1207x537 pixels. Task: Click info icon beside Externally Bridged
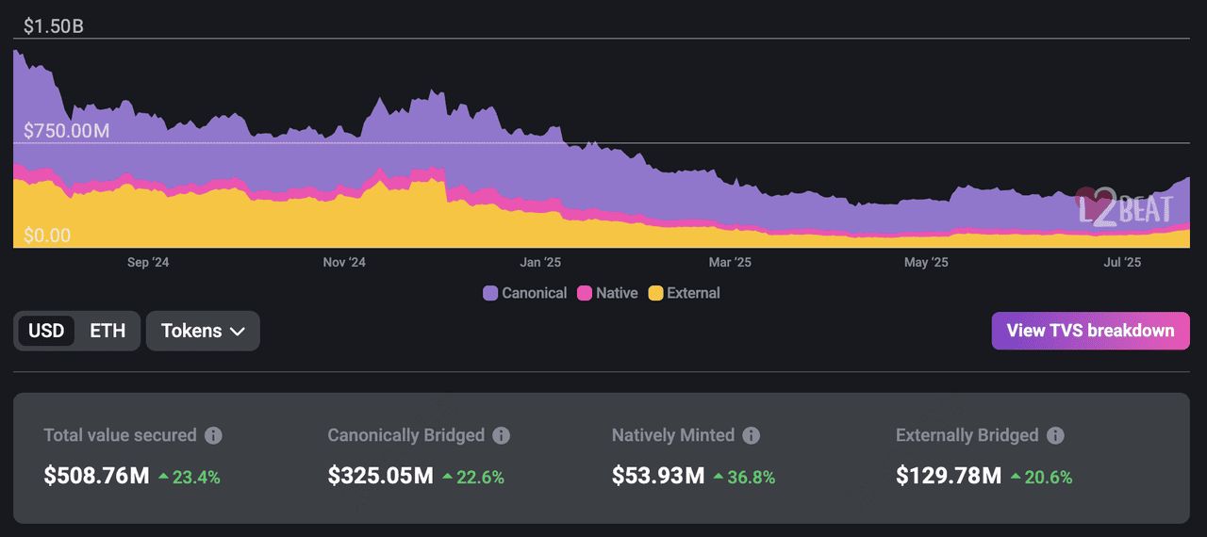click(1056, 435)
